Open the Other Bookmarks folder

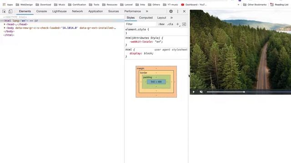[255, 5]
